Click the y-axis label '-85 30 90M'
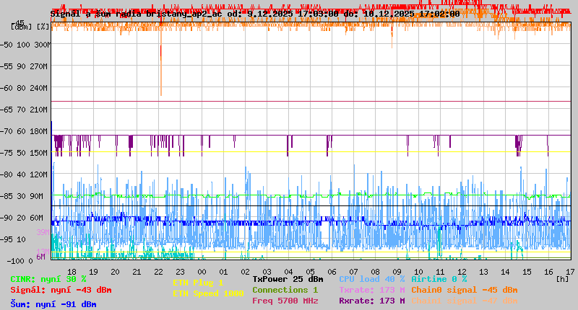Screen dimensions: 578x310 pyautogui.click(x=22, y=196)
